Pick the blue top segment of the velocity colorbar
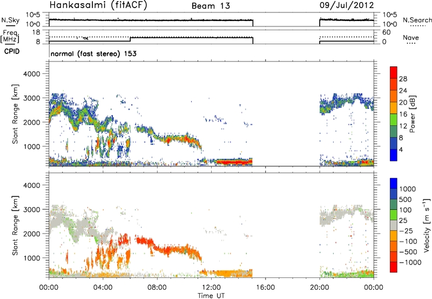The width and height of the screenshot is (432, 299). tap(394, 184)
